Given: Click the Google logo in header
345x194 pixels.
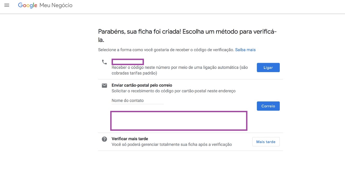Looking at the screenshot, I should click(x=27, y=5).
